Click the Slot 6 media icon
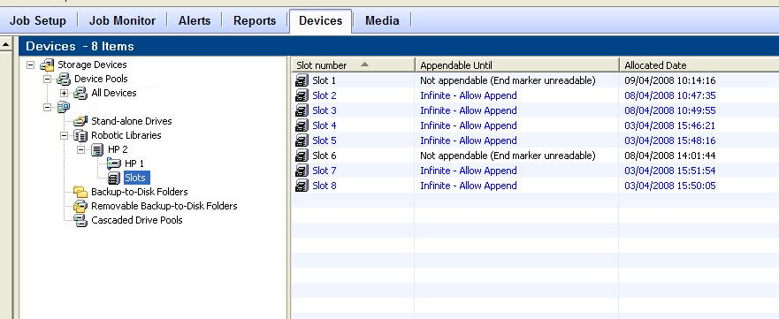This screenshot has width=779, height=319. pyautogui.click(x=302, y=156)
